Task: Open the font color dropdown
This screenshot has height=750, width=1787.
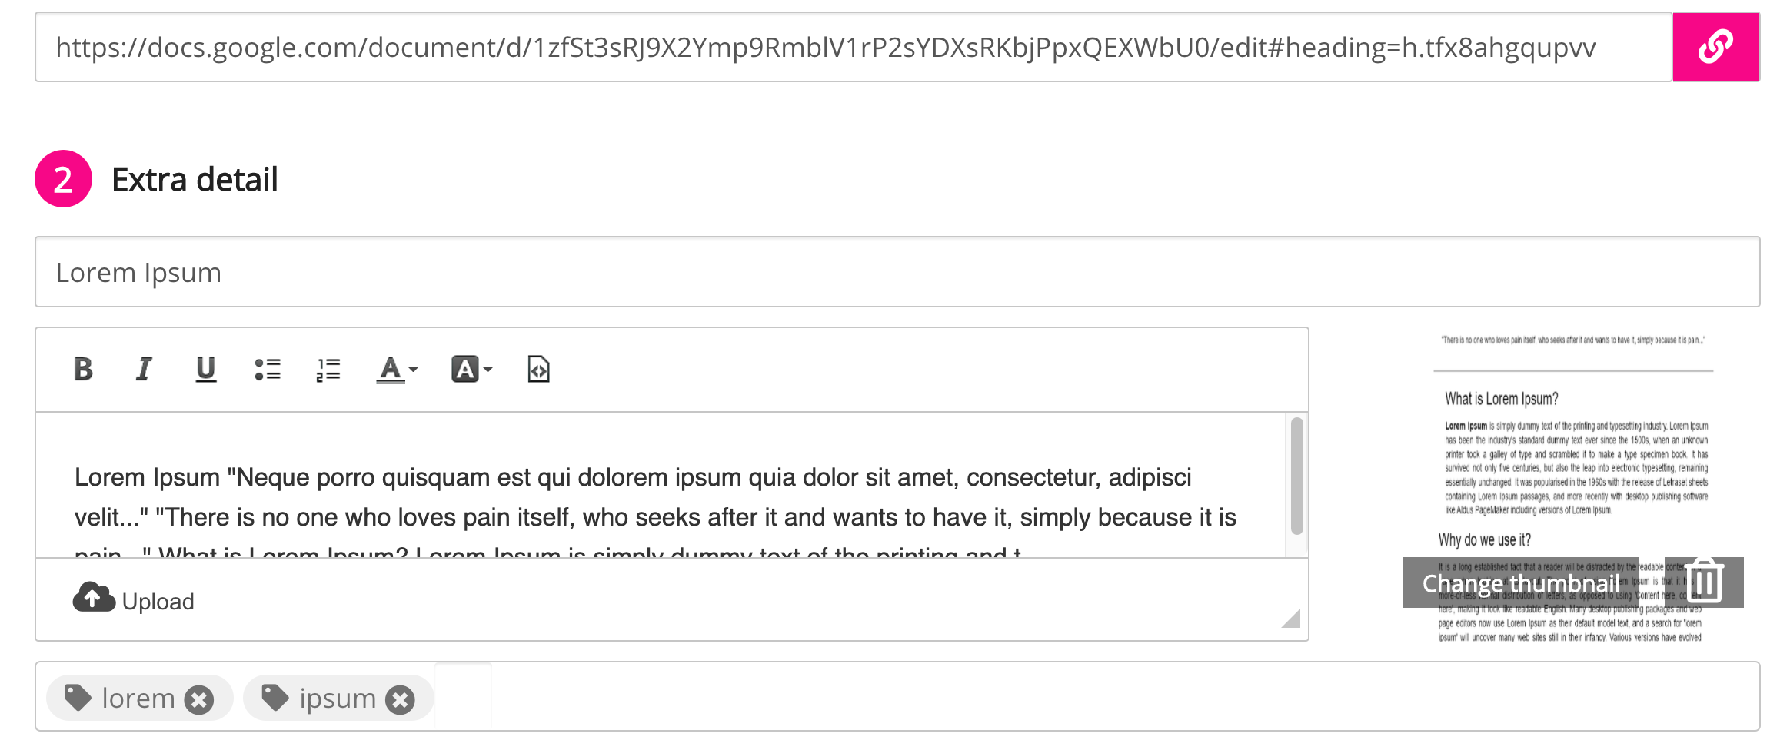Action: (x=397, y=370)
